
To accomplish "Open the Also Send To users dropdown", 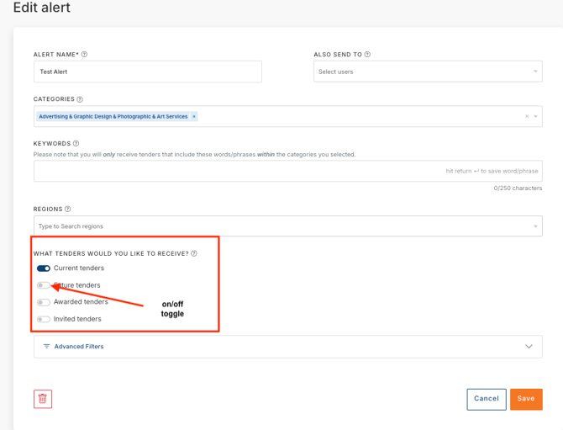I will coord(427,72).
